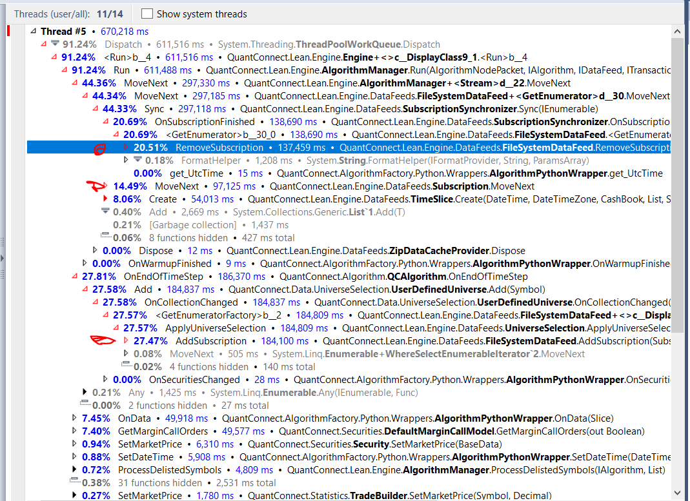Click the red hot-path arrow on TimeSlice.Create row
This screenshot has width=690, height=501.
[x=105, y=199]
